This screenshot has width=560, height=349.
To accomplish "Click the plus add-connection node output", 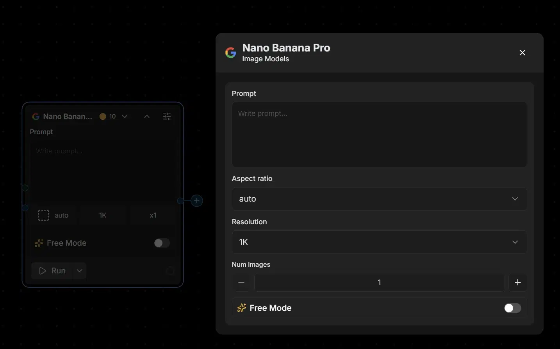I will pos(197,201).
